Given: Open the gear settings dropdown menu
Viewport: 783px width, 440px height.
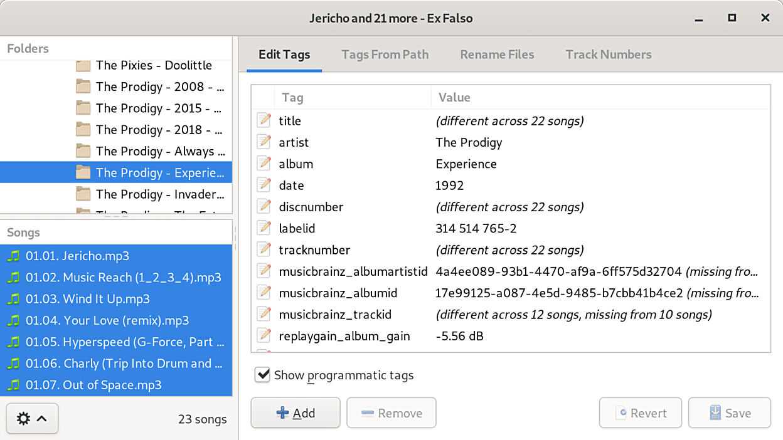Looking at the screenshot, I should tap(32, 419).
